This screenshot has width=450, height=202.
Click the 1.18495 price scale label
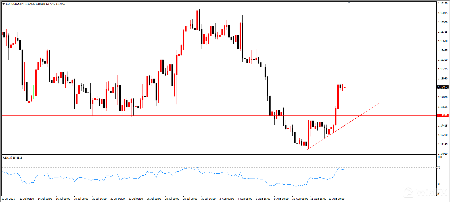click(x=443, y=51)
